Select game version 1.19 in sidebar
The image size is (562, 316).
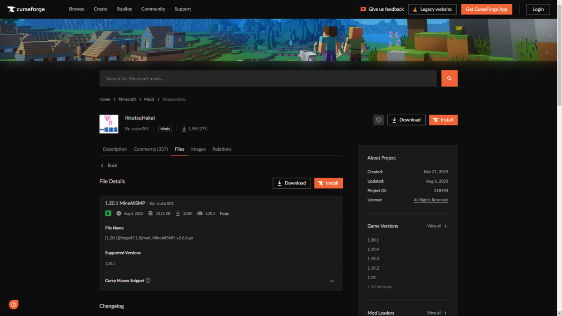371,277
